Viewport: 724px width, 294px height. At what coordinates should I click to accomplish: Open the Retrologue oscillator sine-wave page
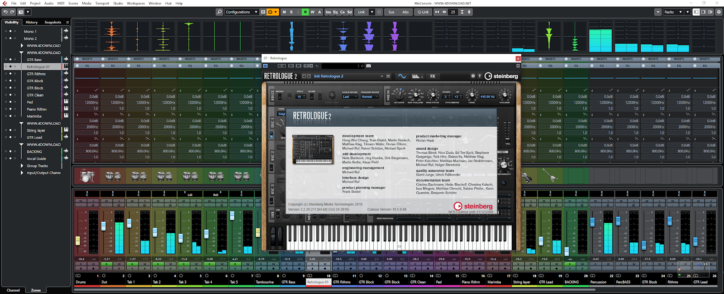click(x=402, y=76)
